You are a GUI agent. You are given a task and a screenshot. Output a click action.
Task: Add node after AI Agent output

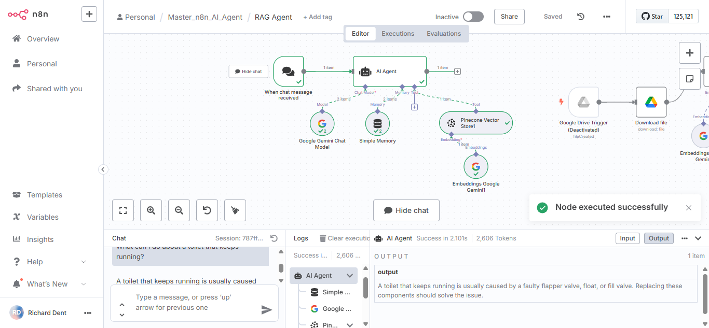(457, 72)
